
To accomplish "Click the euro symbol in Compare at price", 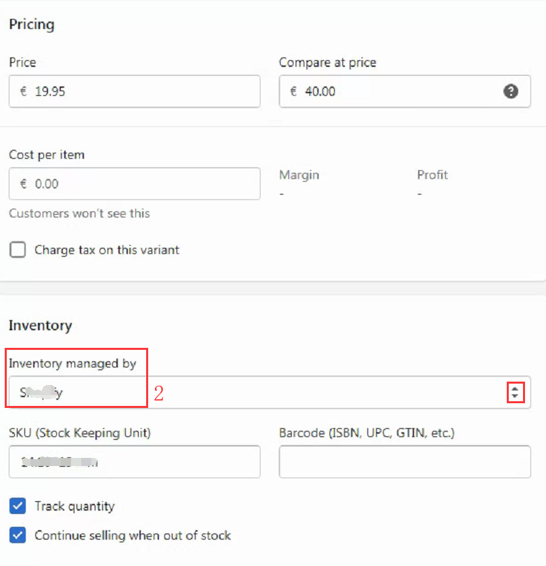I will coord(294,91).
